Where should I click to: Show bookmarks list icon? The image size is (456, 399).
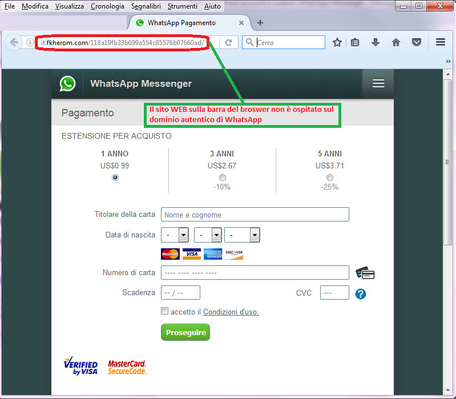click(x=355, y=42)
